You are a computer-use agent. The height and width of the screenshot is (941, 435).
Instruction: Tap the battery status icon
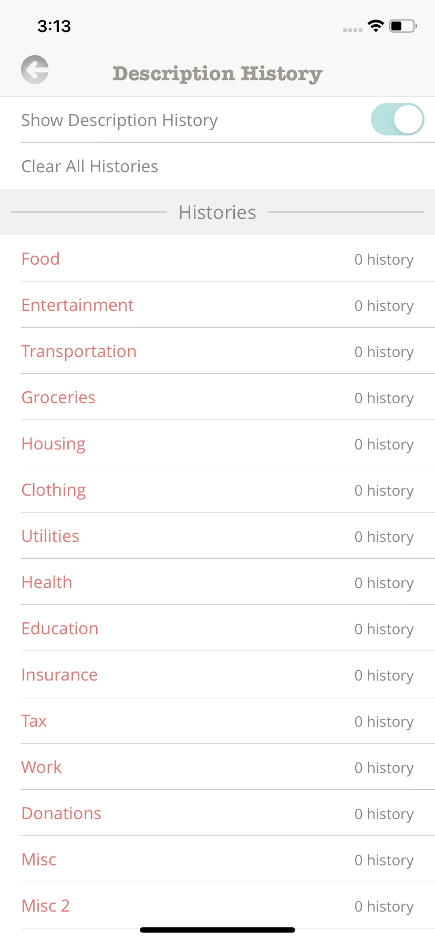click(403, 26)
